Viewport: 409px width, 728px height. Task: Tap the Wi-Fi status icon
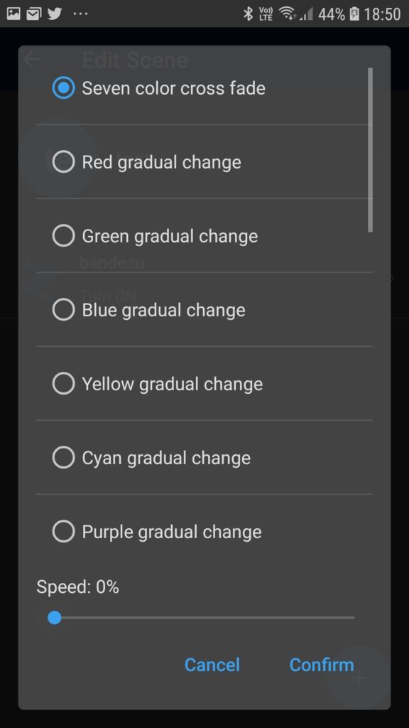287,14
